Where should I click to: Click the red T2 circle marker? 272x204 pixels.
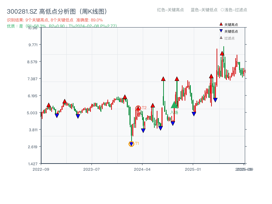[x=138, y=107]
